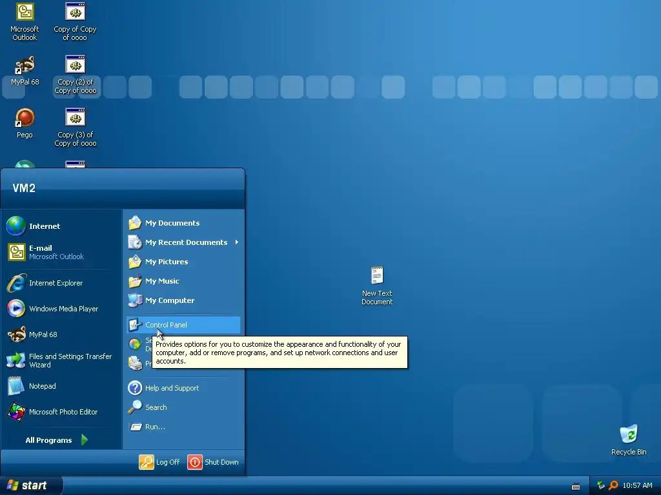
Task: Open My Computer
Action: coord(183,300)
